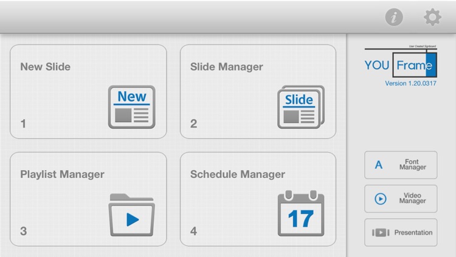Click the info icon in top bar
The width and height of the screenshot is (456, 257).
(x=394, y=18)
